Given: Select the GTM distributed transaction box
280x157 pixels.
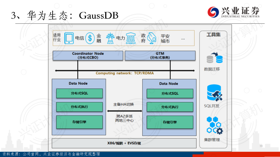Looking at the screenshot, I should pos(160,56).
